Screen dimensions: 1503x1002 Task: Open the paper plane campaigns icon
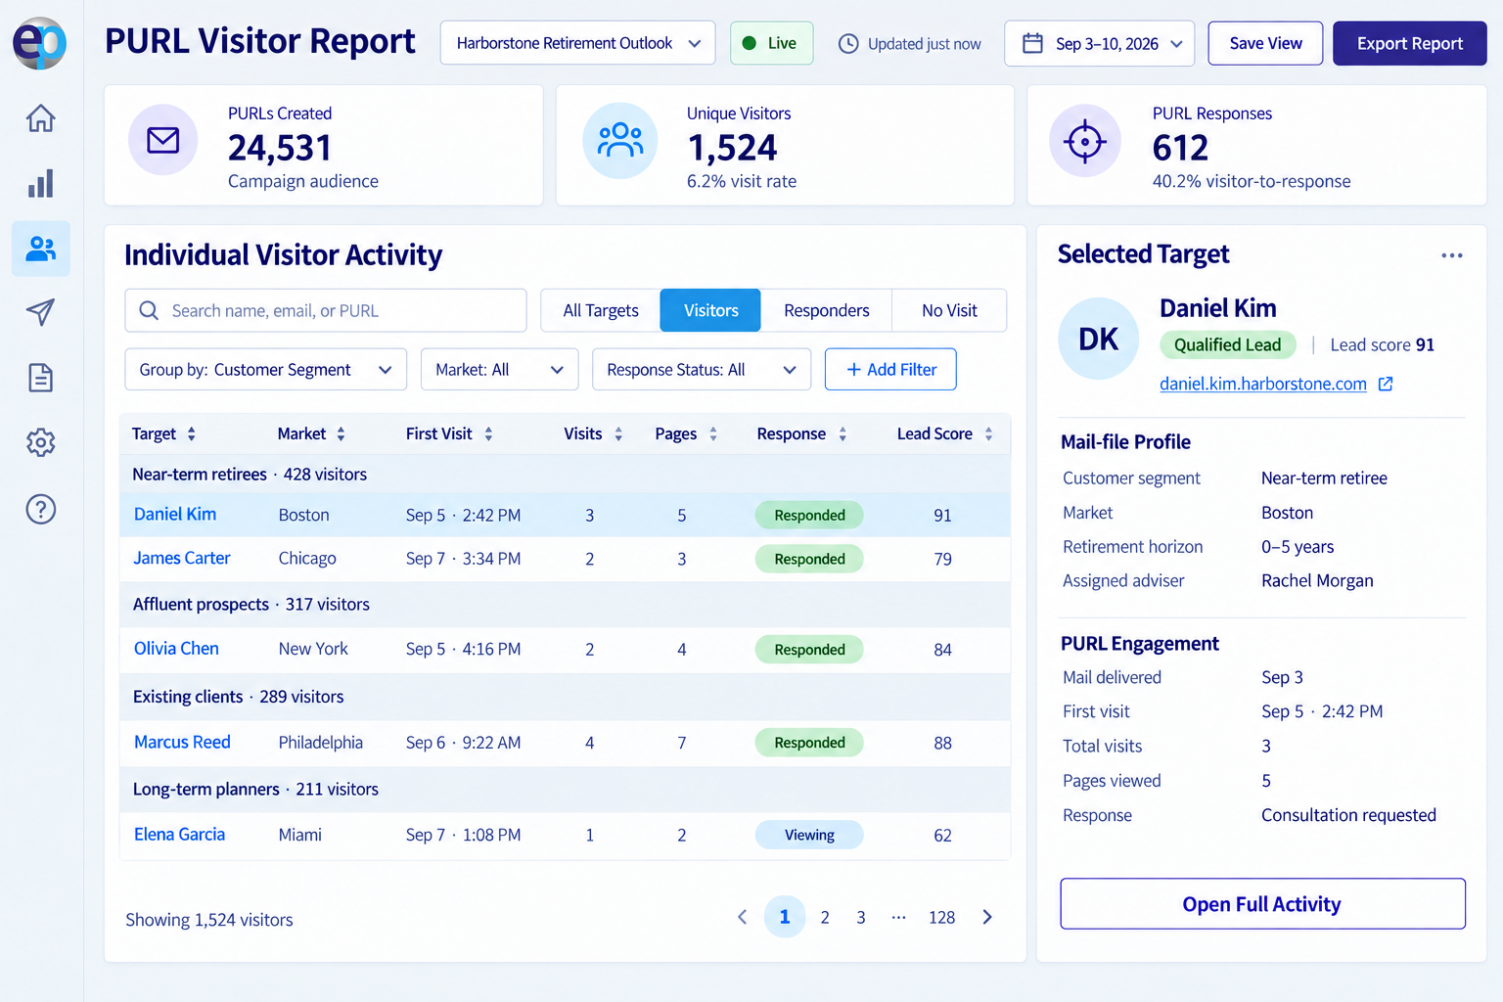pos(40,312)
